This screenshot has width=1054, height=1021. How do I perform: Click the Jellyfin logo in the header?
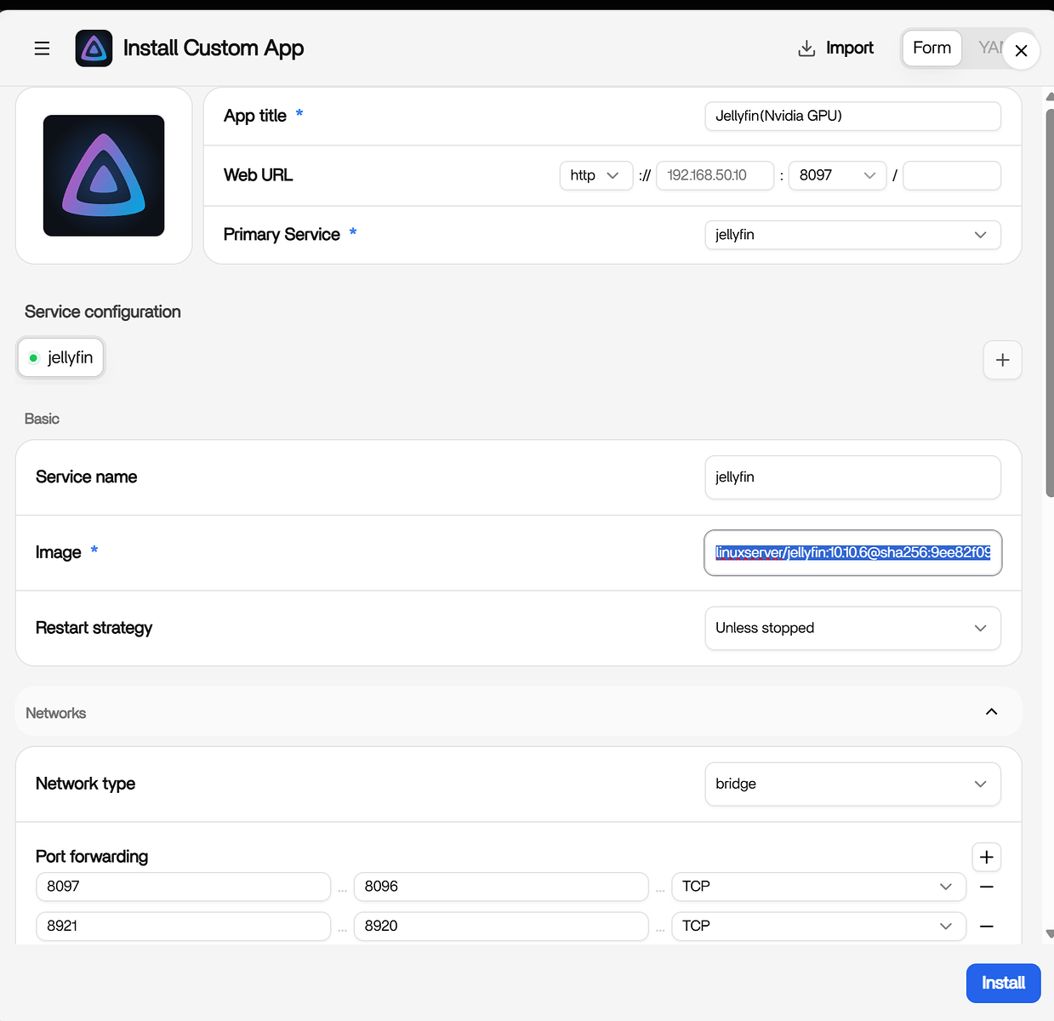[94, 48]
